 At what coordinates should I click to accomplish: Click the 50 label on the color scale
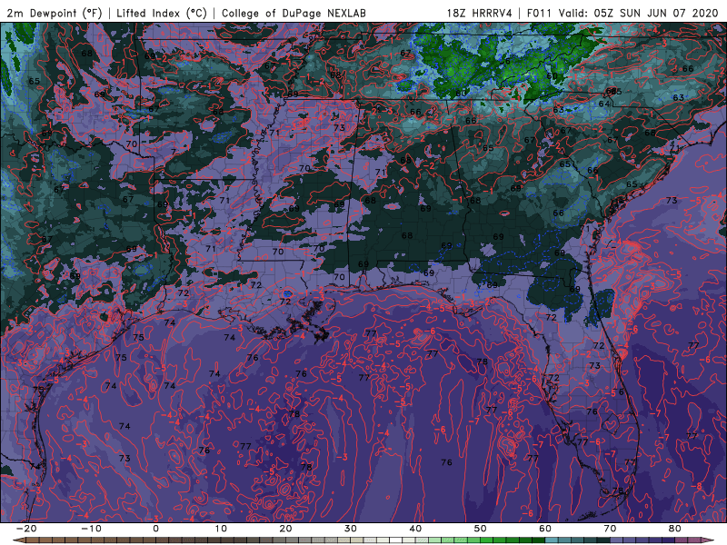[x=481, y=529]
